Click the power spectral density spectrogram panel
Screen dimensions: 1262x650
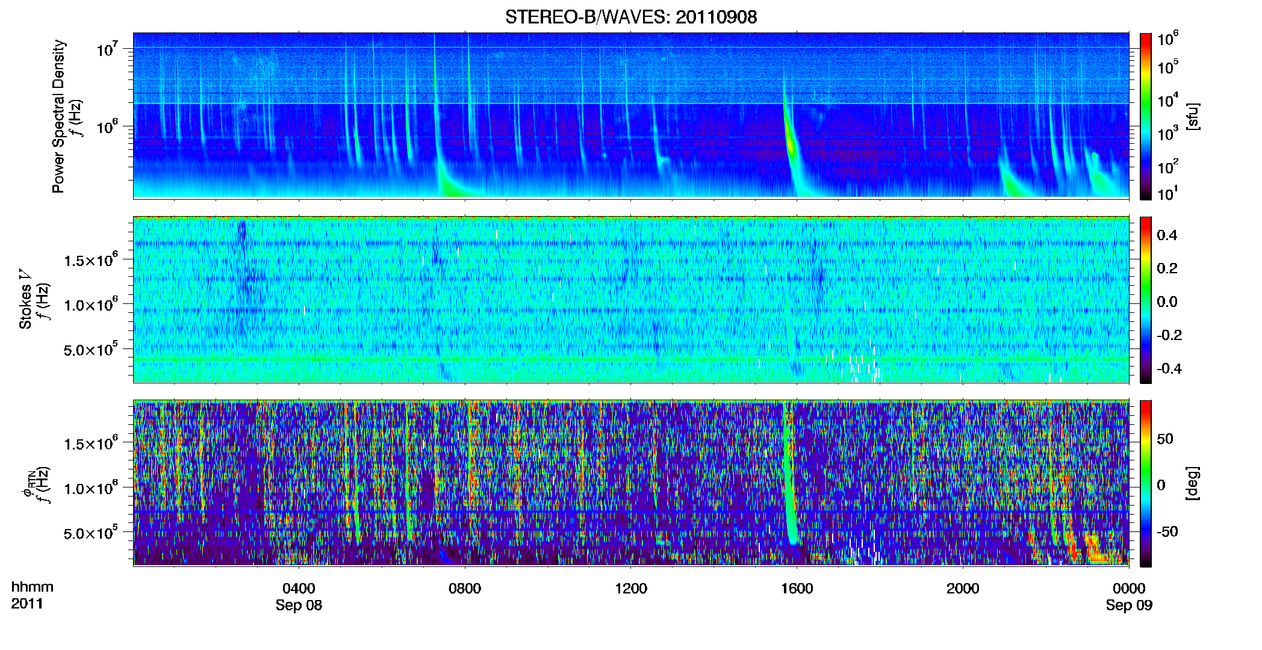(x=631, y=116)
